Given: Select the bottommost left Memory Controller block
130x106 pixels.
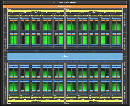Looking at the screenshot, I should coord(5,92).
